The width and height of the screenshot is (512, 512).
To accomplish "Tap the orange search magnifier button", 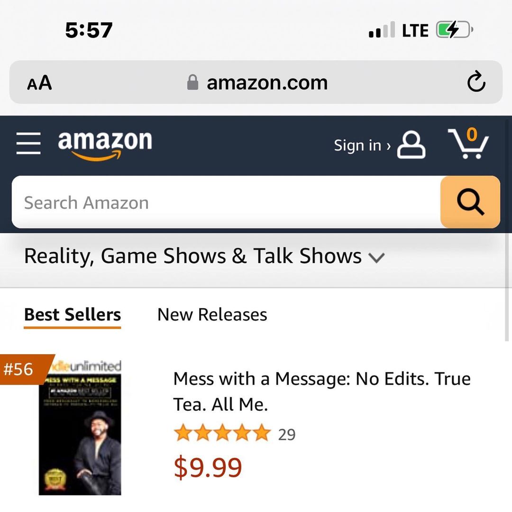I will 470,202.
